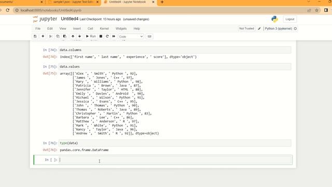332x187 pixels.
Task: Click the Out[76] pandas.core.frame.DataFrame output
Action: (84, 150)
